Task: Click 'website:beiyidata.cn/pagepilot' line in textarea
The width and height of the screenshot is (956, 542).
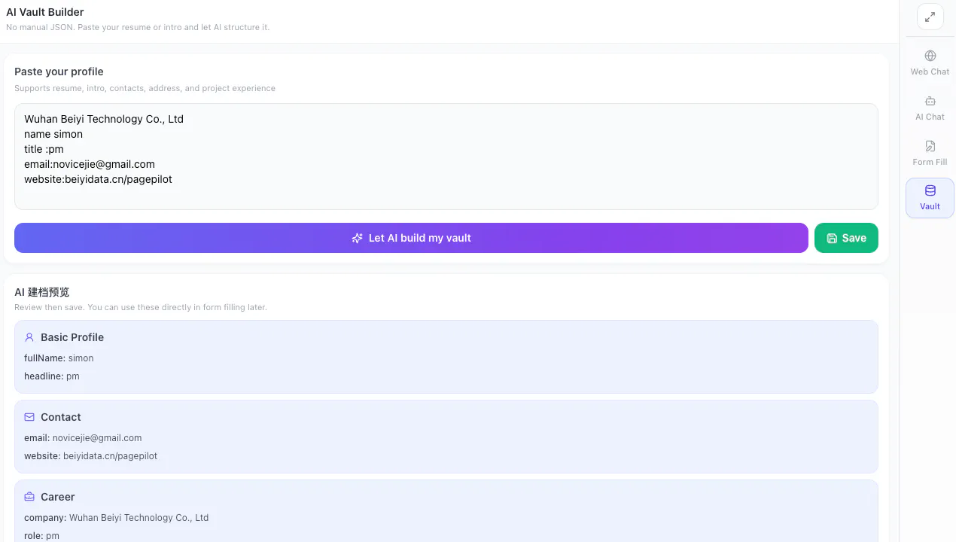Action: point(98,179)
